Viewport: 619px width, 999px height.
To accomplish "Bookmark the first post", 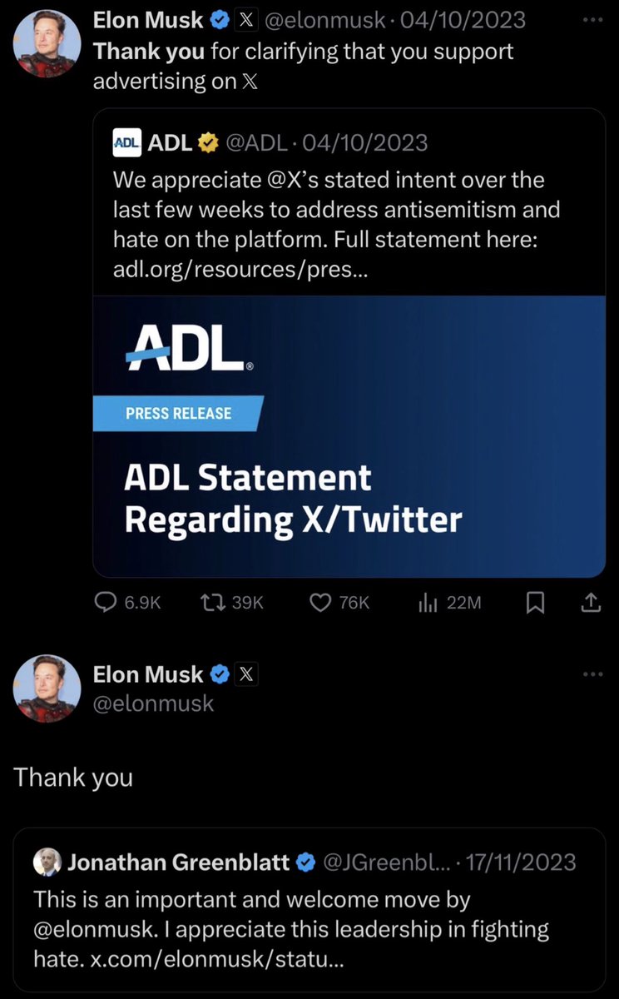I will click(535, 603).
